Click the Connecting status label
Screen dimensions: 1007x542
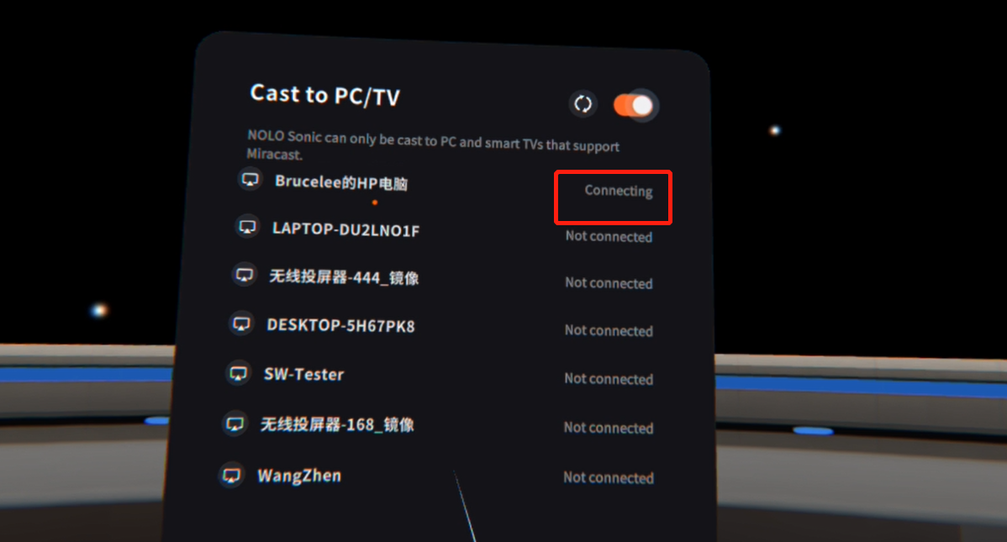(x=619, y=191)
